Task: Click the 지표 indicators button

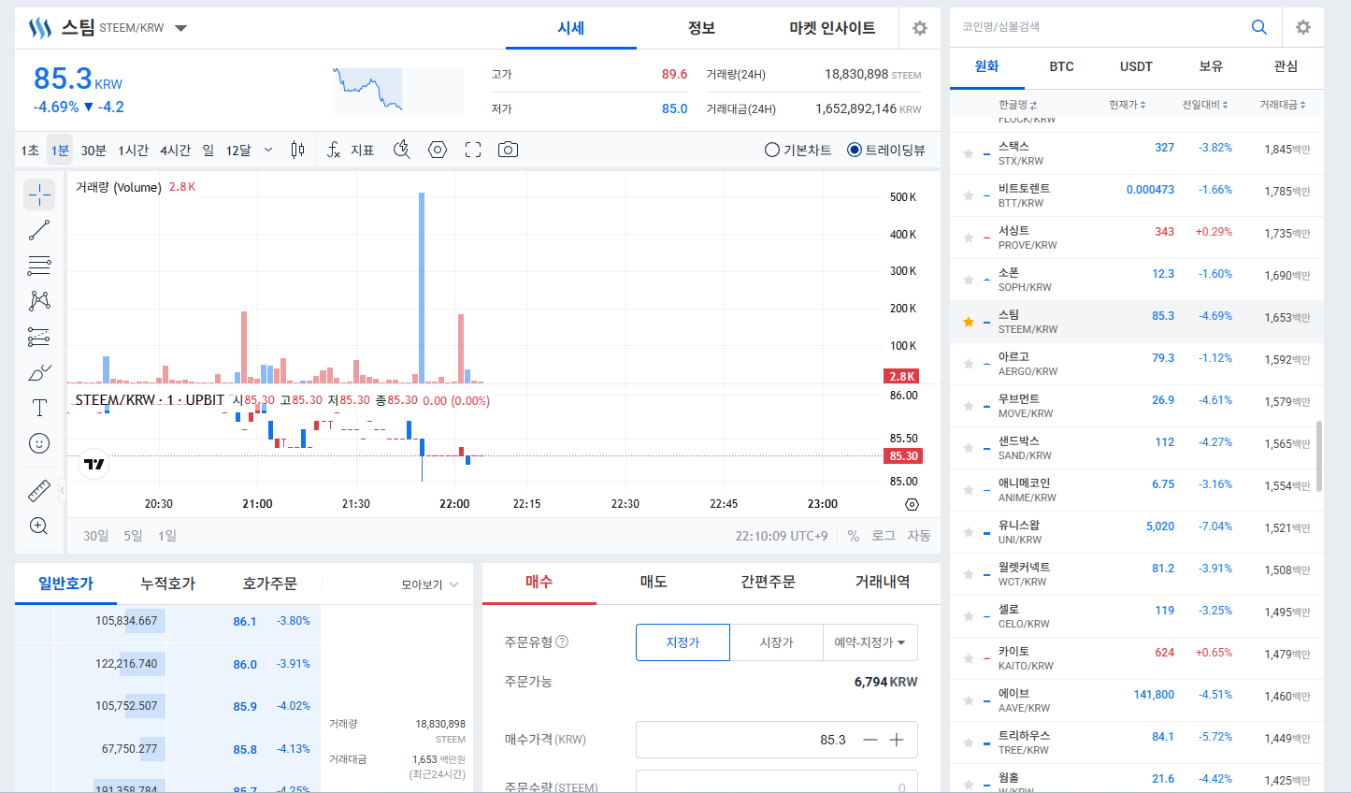Action: [x=363, y=150]
